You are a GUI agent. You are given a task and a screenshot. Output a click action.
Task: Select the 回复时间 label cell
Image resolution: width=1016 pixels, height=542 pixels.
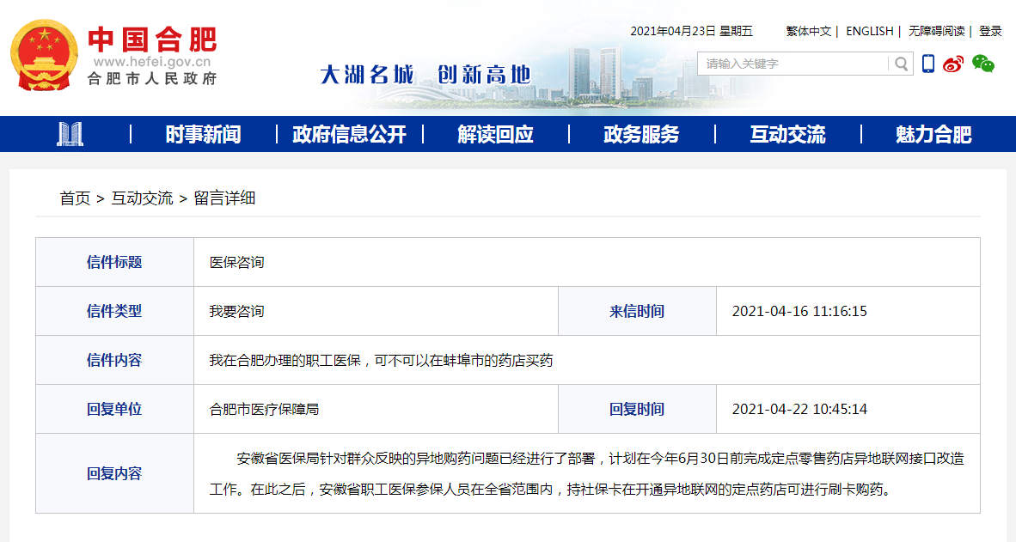[637, 409]
